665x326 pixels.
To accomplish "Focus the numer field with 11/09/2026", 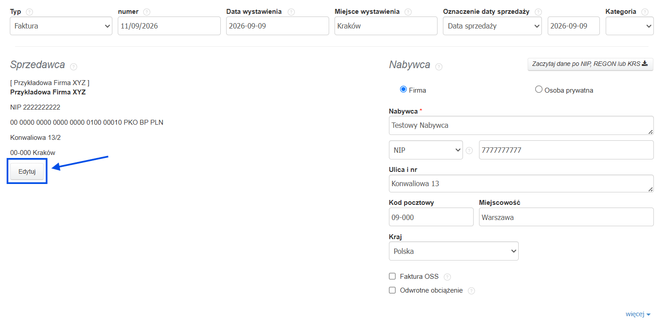I will click(169, 26).
